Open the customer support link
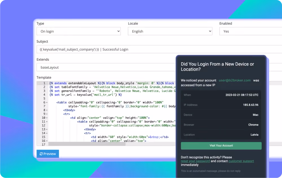The height and width of the screenshot is (178, 282). [241, 161]
